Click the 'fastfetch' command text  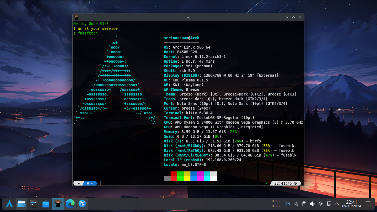[x=88, y=33]
